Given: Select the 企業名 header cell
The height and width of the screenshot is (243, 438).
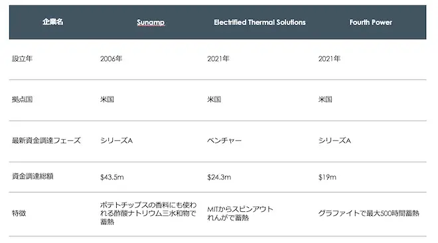Looking at the screenshot, I should (x=53, y=22).
